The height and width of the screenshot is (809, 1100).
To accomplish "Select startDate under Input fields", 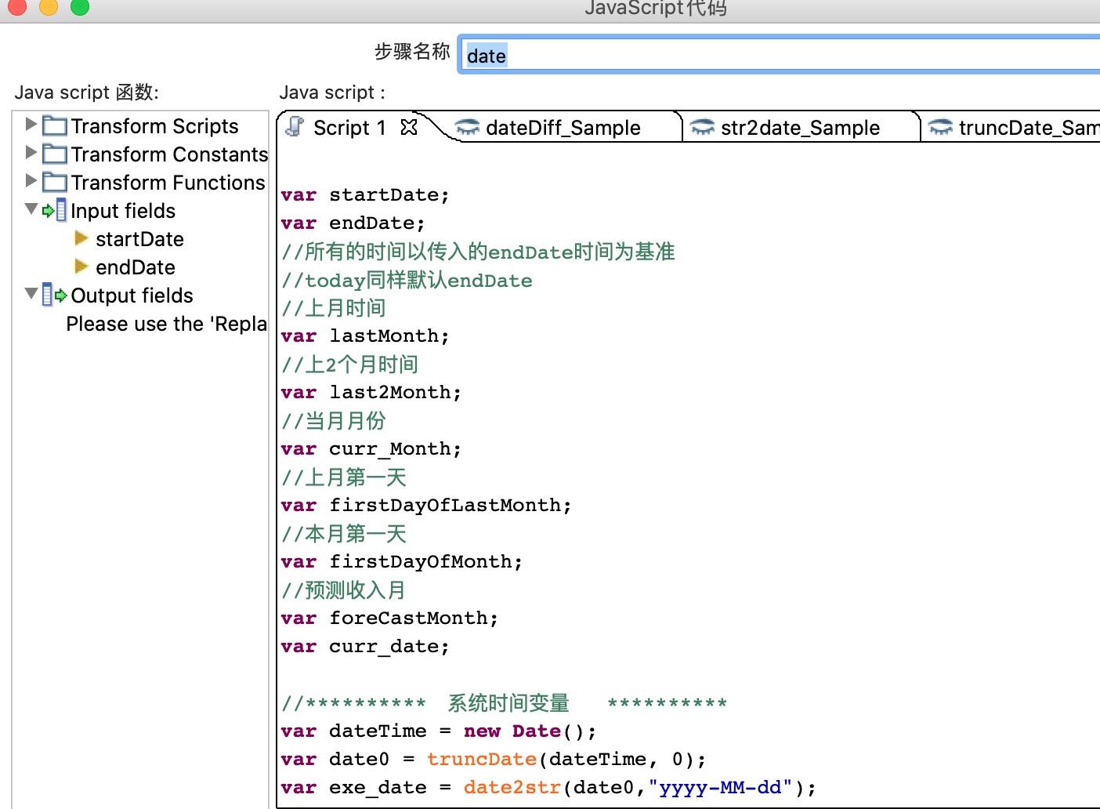I will pos(139,238).
